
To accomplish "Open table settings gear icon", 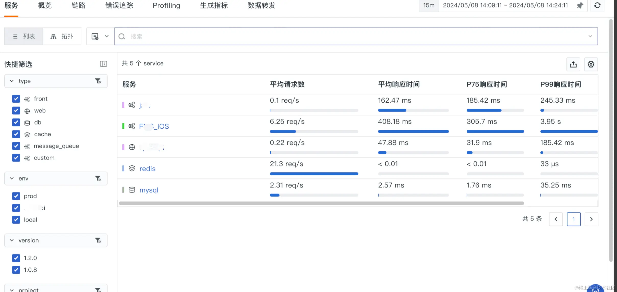I will (x=591, y=64).
